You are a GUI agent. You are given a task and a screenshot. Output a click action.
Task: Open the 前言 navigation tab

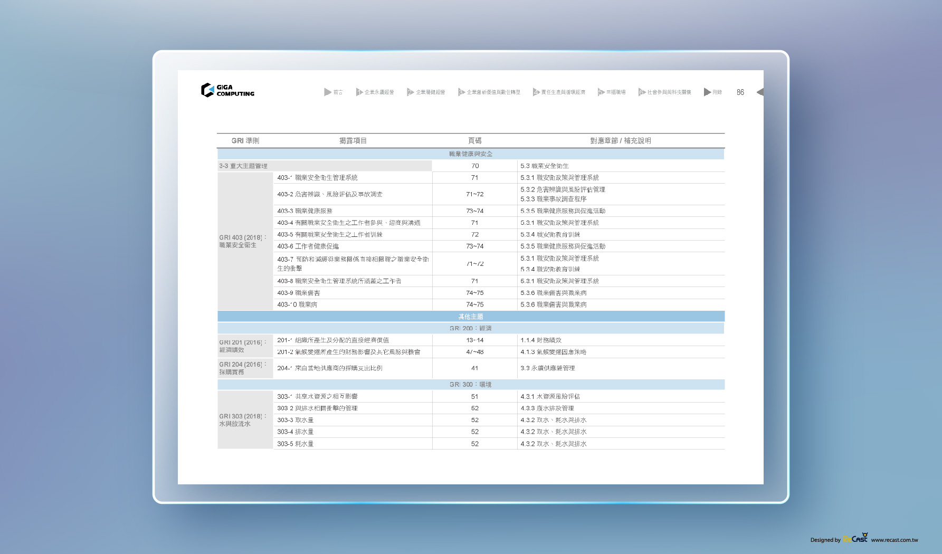click(x=334, y=92)
